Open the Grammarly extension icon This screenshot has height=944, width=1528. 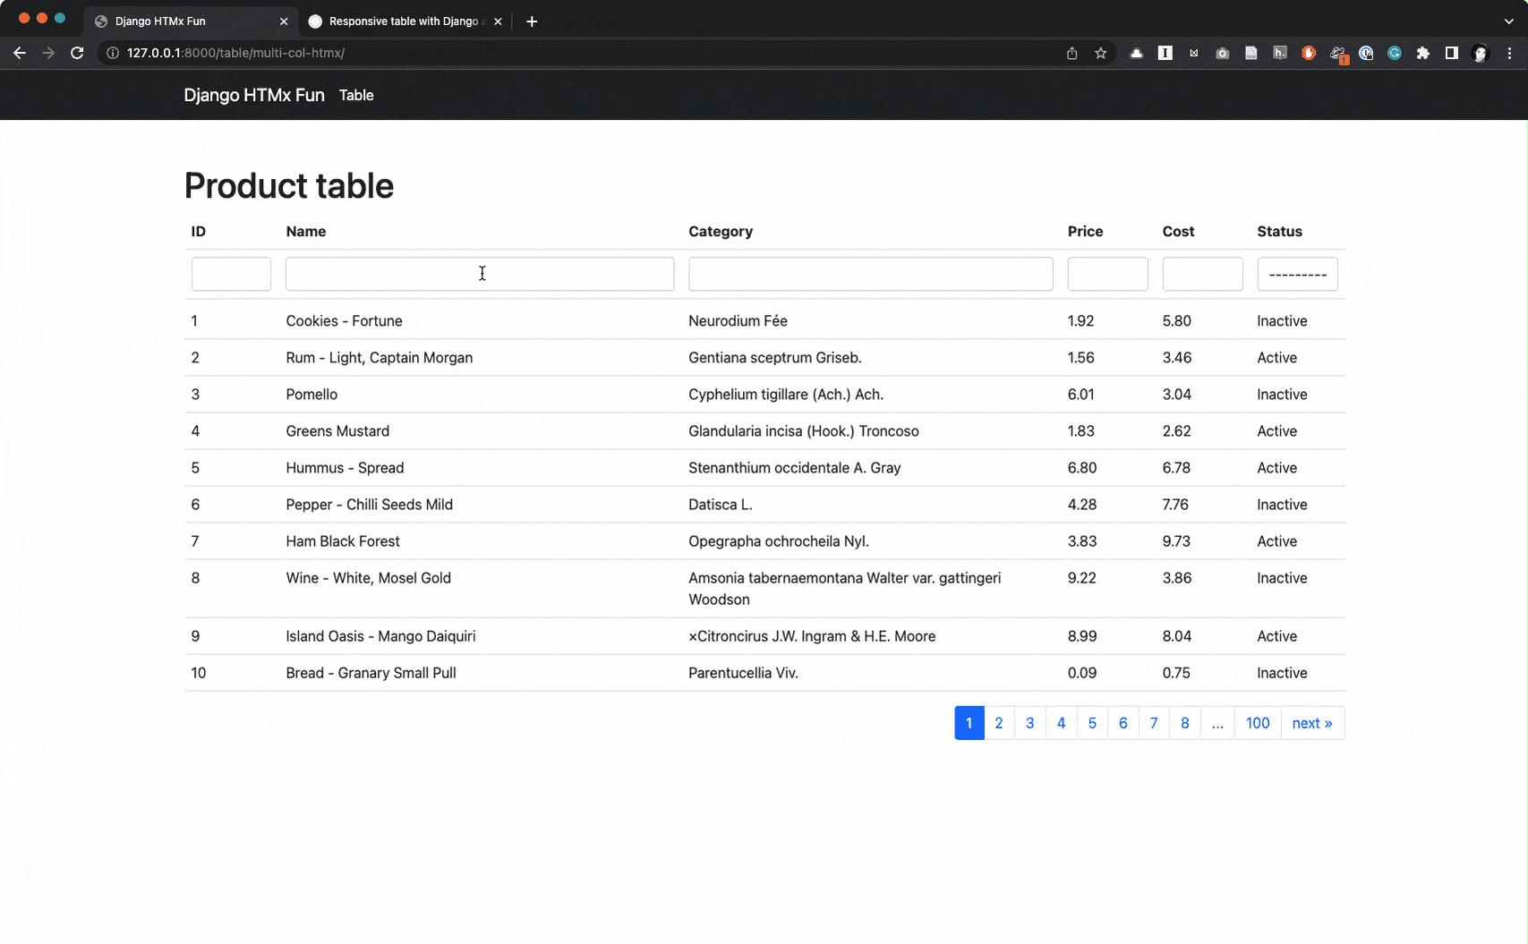[x=1394, y=53]
